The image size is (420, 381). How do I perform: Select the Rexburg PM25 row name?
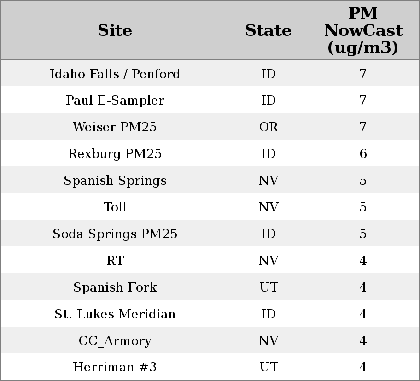point(115,154)
